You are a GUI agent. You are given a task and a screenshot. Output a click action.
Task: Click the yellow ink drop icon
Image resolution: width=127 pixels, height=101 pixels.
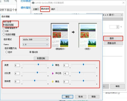click(53, 81)
